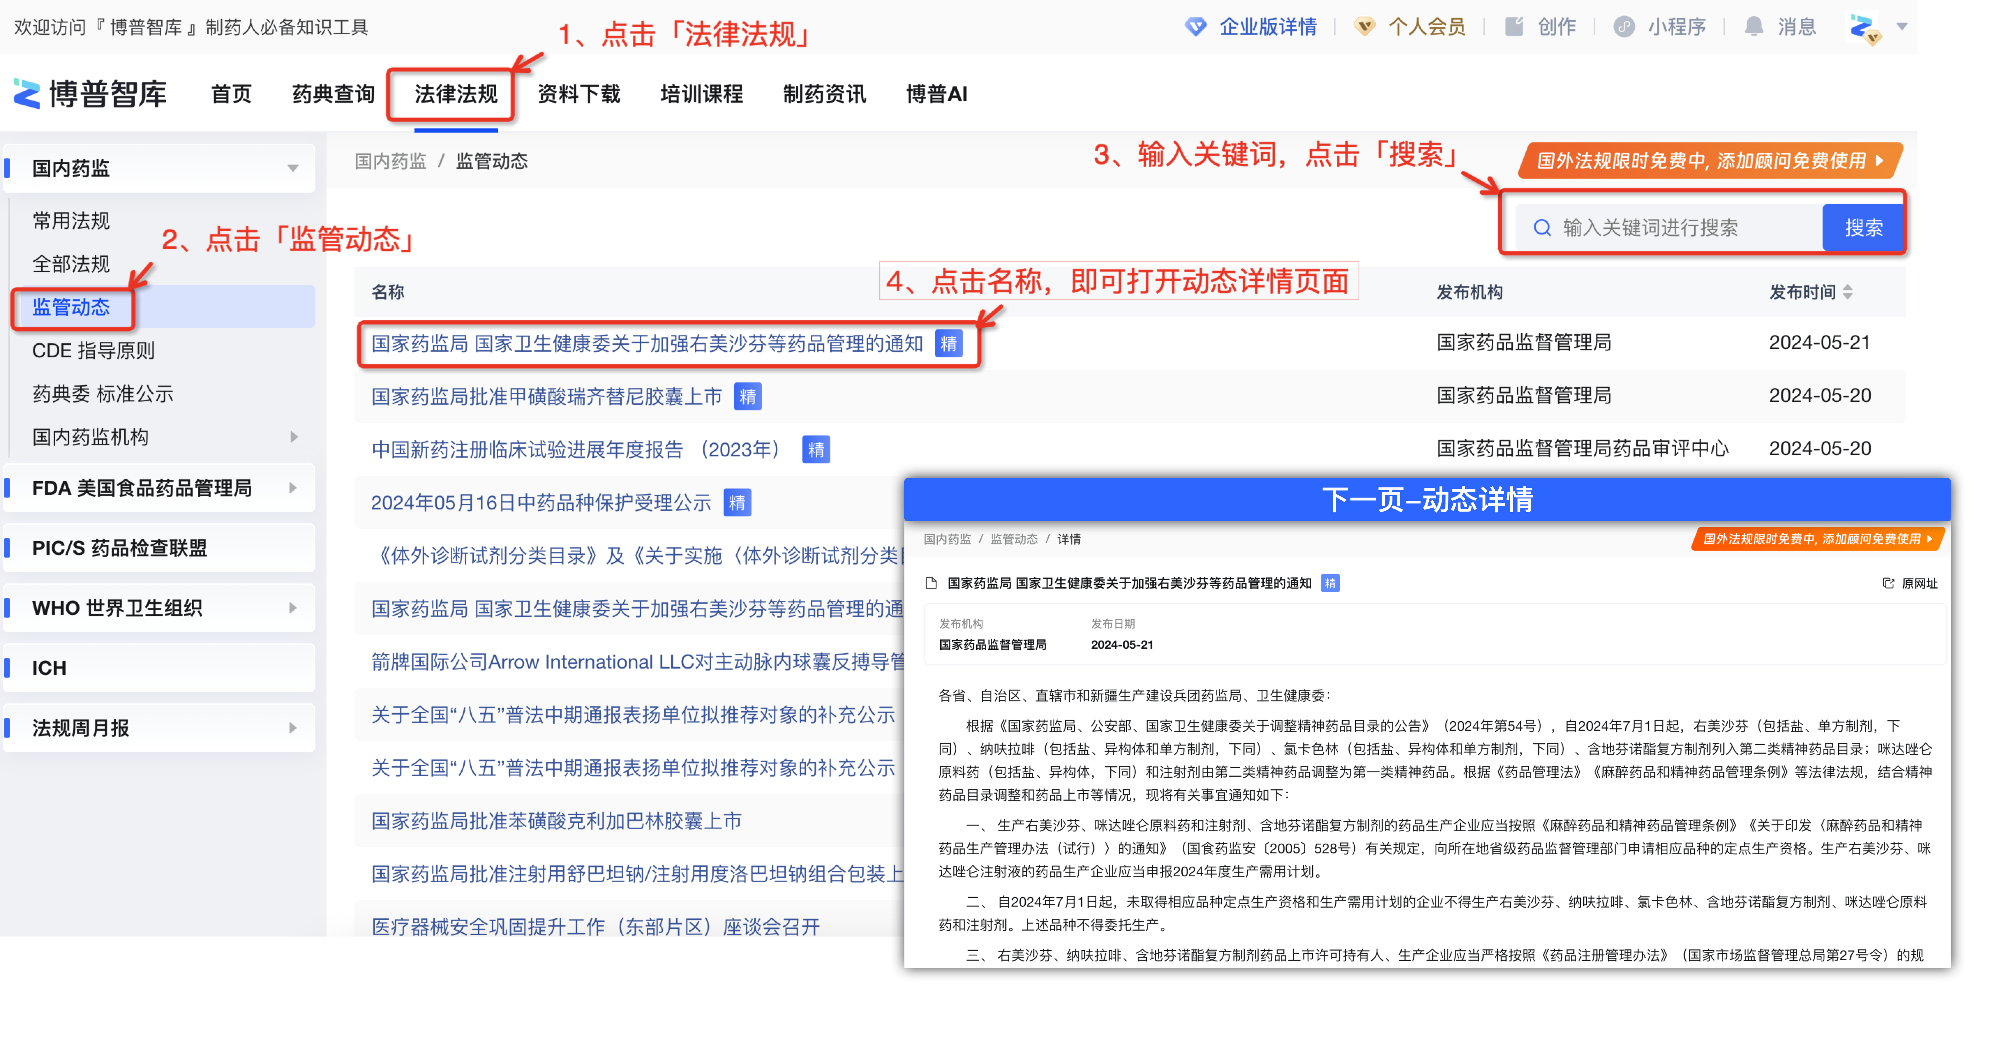Click 国内药监 breadcrumb in main page
This screenshot has height=1044, width=2004.
(390, 161)
